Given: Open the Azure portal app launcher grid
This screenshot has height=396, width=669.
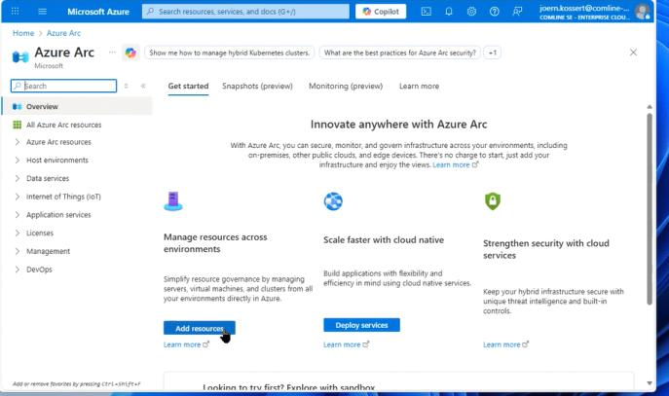Looking at the screenshot, I should [15, 11].
